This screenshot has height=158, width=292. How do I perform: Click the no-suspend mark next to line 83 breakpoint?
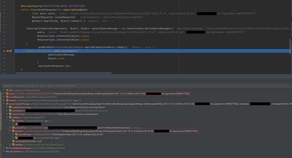tap(11, 51)
